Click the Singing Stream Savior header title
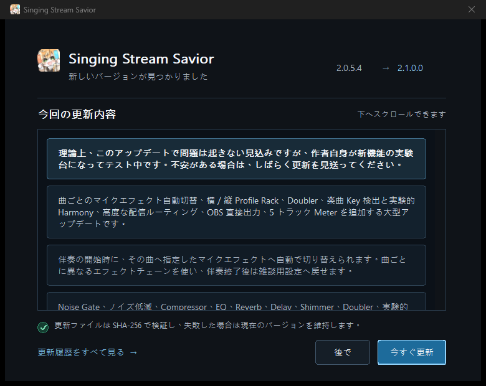Screen dimensions: 486x386 (141, 59)
